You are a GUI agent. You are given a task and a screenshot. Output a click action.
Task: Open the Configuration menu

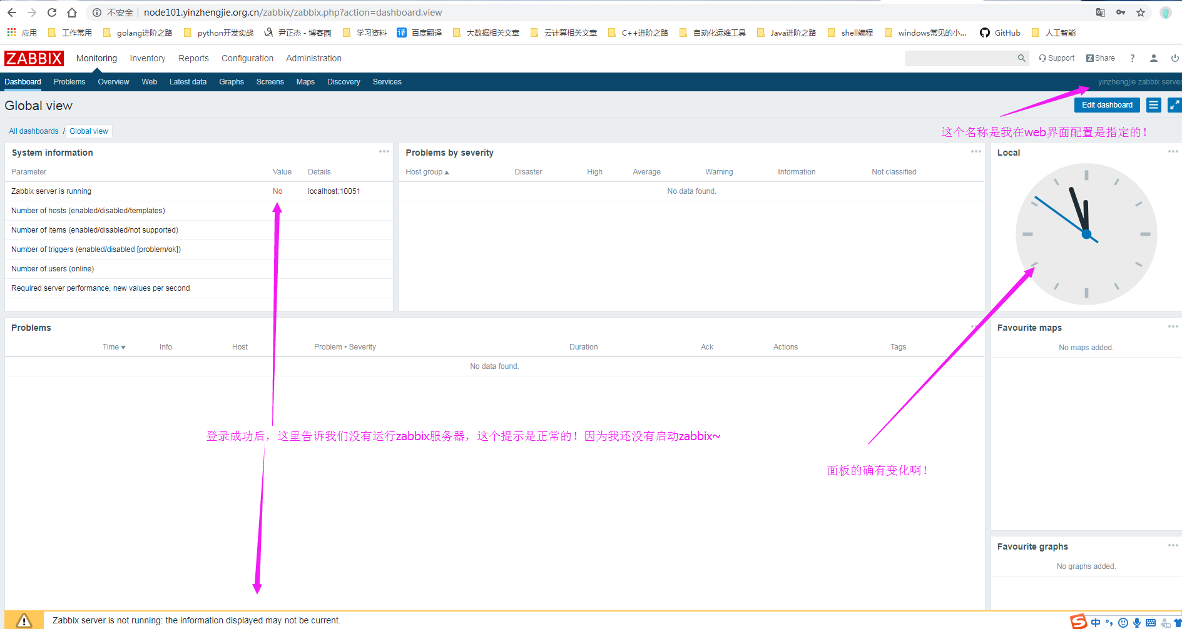click(247, 58)
